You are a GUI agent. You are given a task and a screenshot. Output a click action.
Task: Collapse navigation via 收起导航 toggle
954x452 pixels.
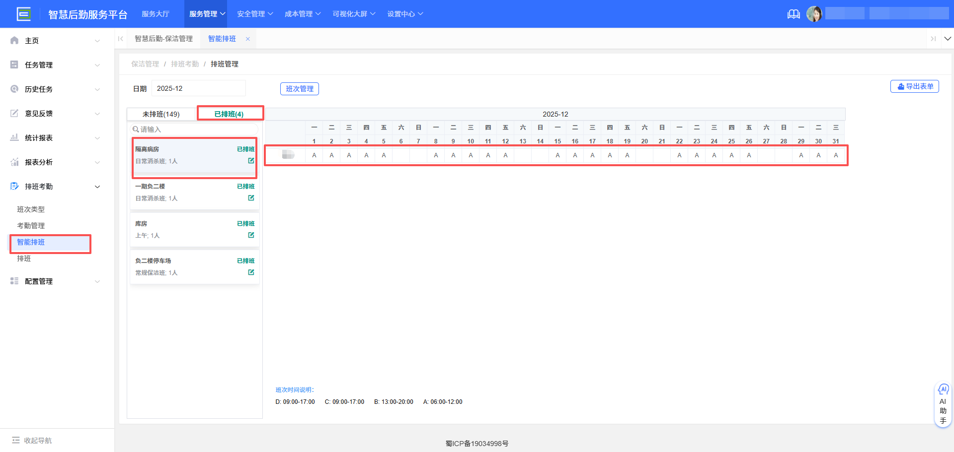[x=31, y=440]
